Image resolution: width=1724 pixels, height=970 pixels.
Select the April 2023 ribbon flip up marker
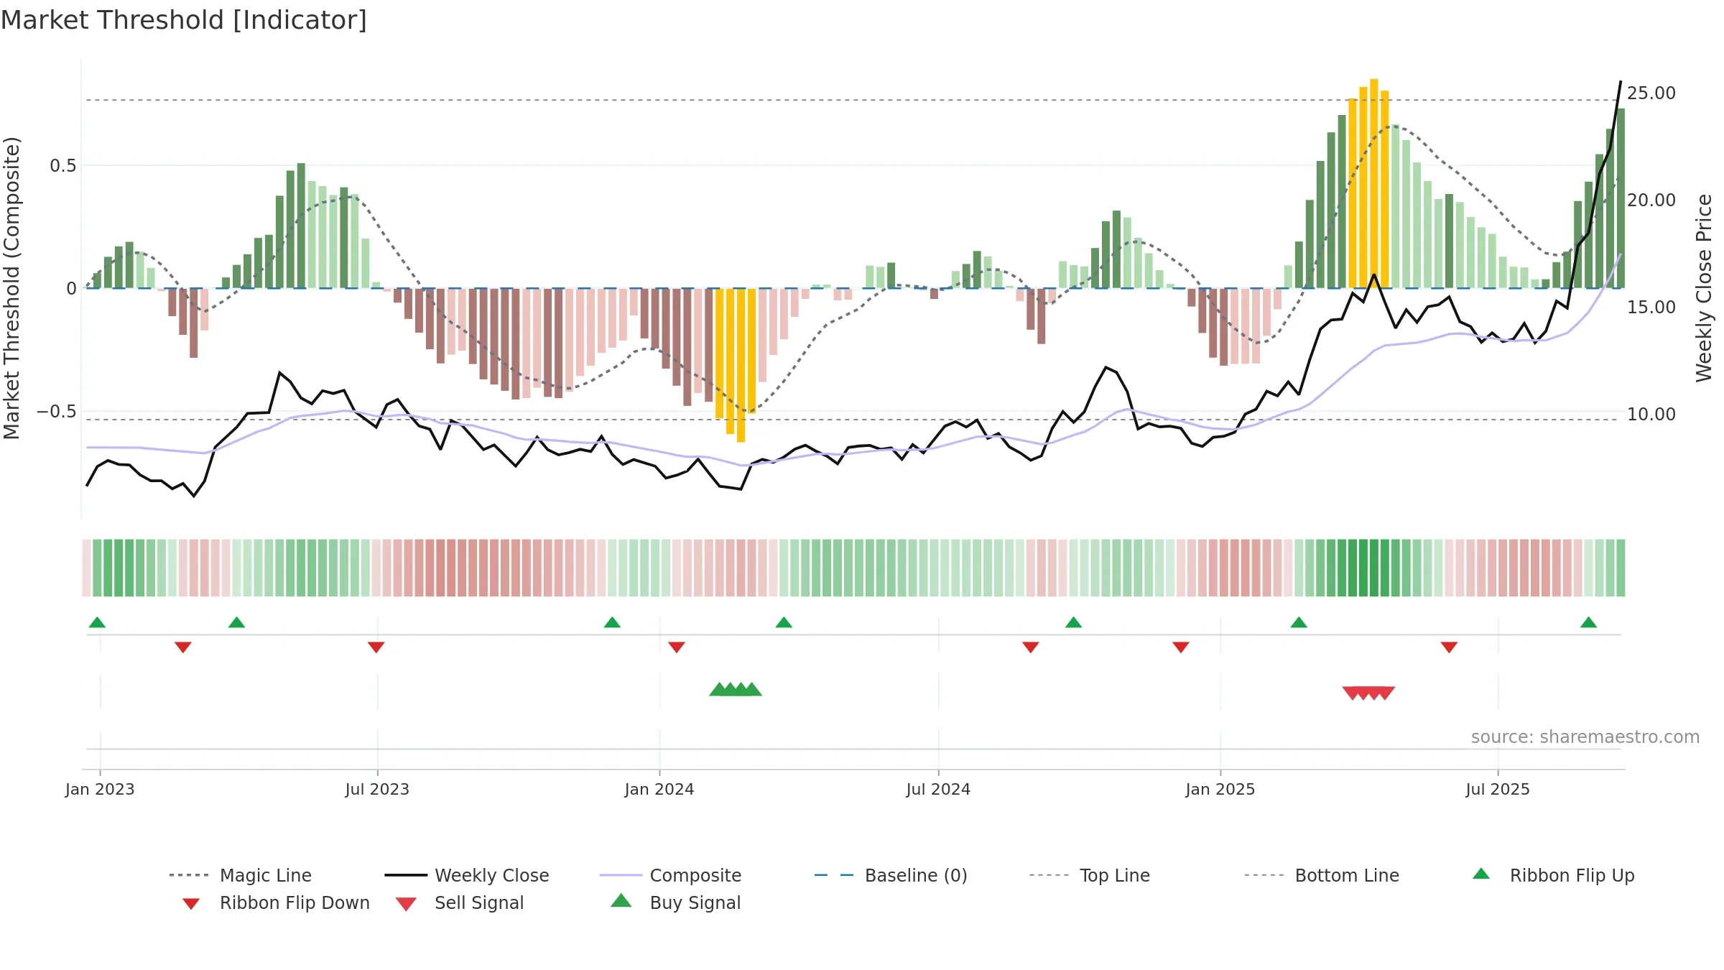[x=236, y=622]
